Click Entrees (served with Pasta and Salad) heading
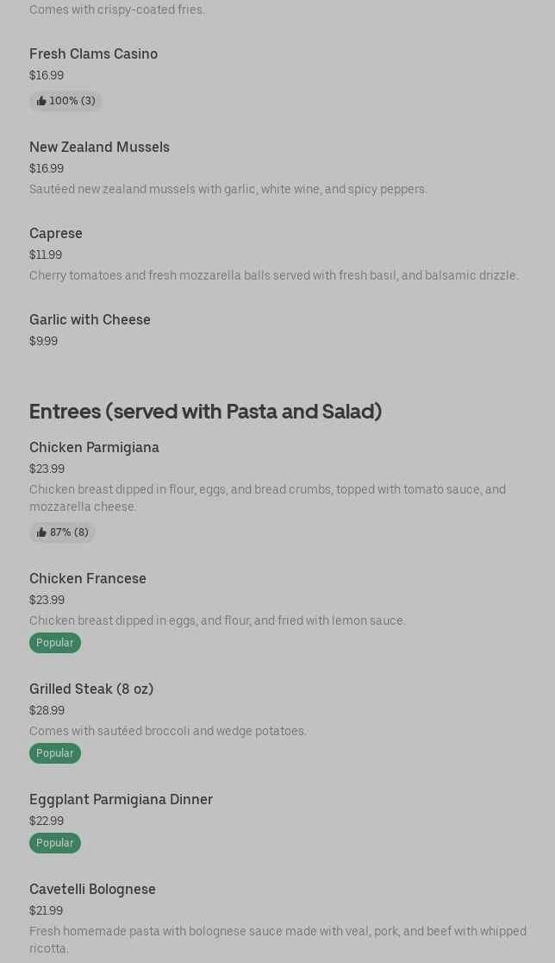 (205, 412)
